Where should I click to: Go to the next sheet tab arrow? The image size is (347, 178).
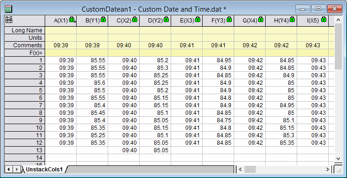click(x=16, y=170)
